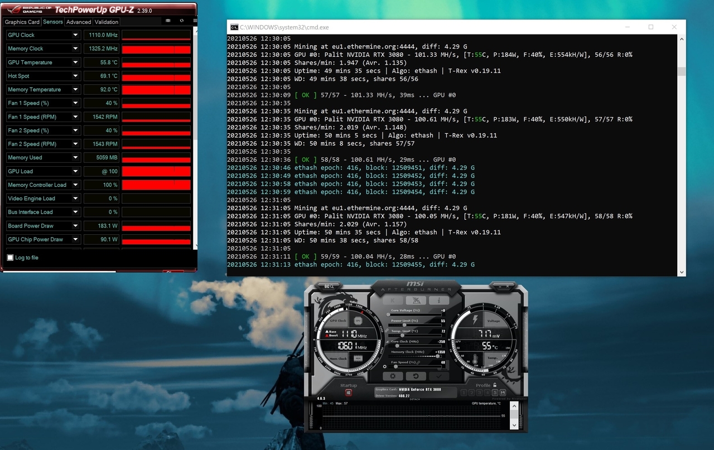Open MSI Afterburner settings gear button

[393, 376]
